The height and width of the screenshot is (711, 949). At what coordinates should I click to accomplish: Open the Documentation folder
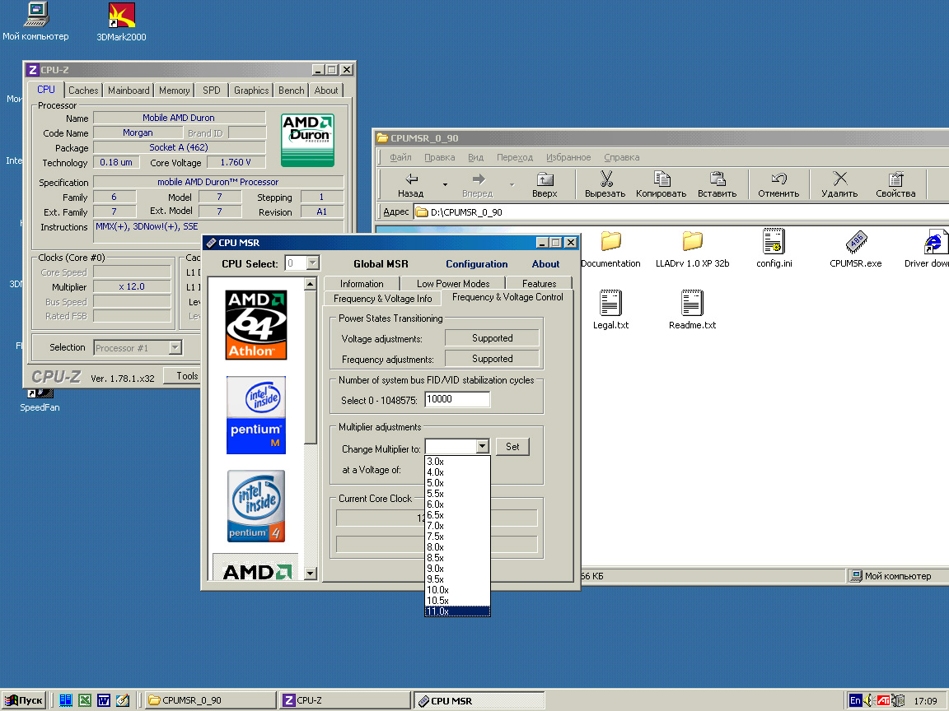point(610,242)
